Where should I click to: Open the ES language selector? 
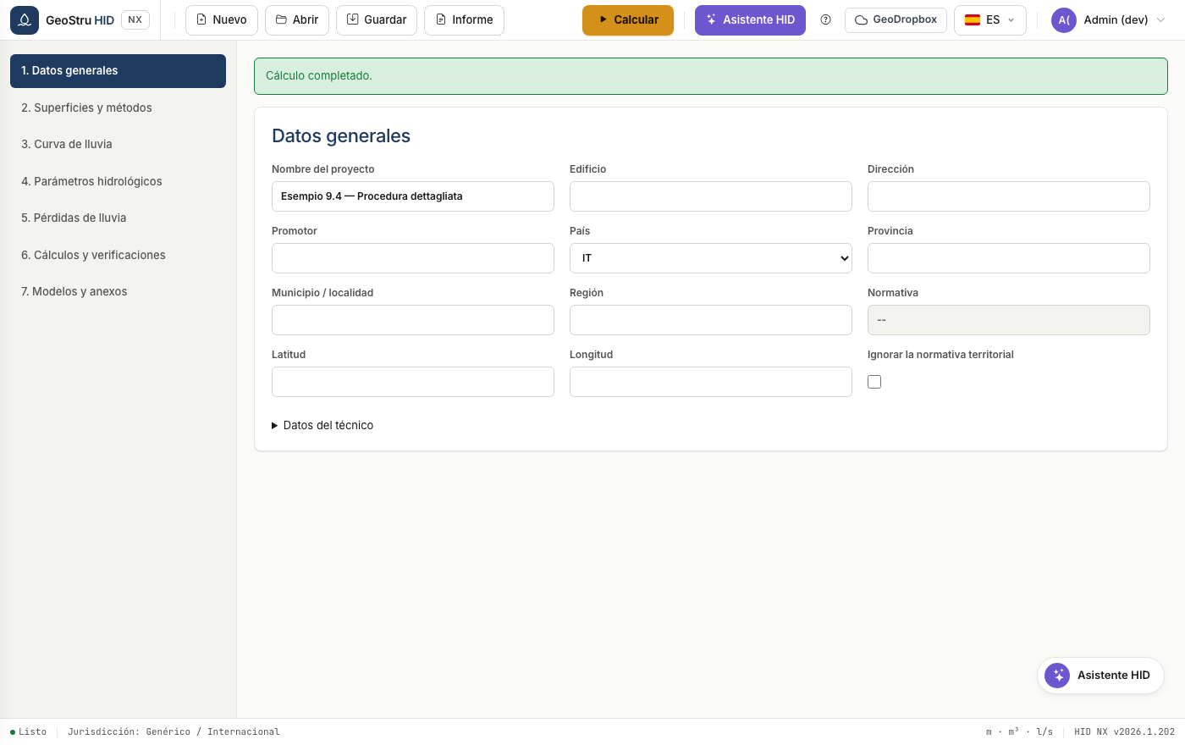(x=990, y=20)
